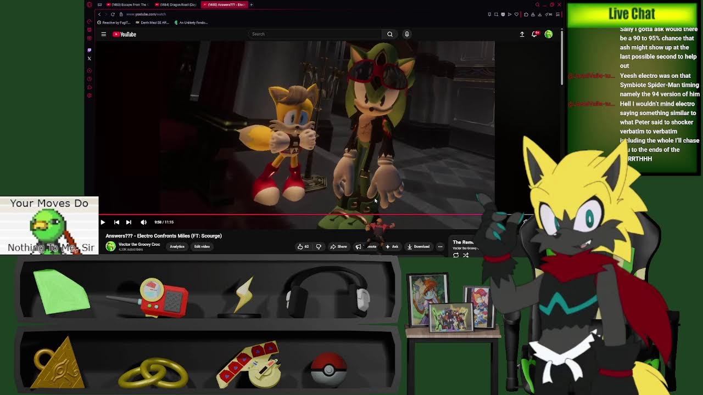Go to YouTube home via logo
This screenshot has width=703, height=395.
tap(125, 34)
